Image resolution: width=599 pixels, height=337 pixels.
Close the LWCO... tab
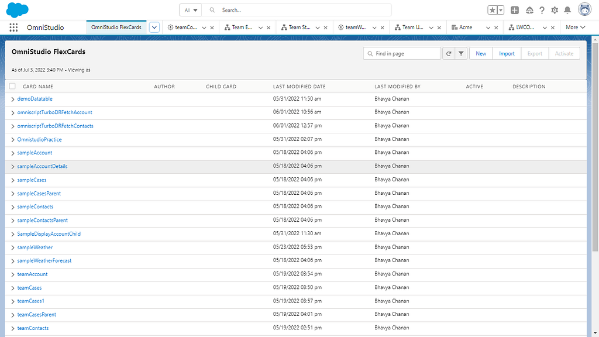pyautogui.click(x=552, y=27)
